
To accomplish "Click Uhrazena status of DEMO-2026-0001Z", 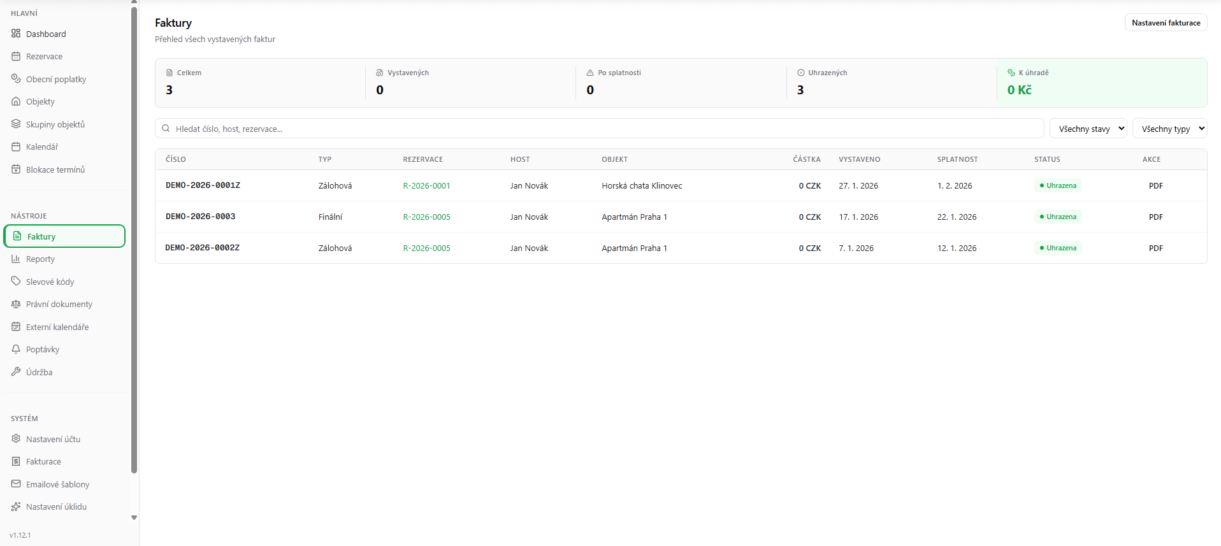I will (x=1057, y=185).
